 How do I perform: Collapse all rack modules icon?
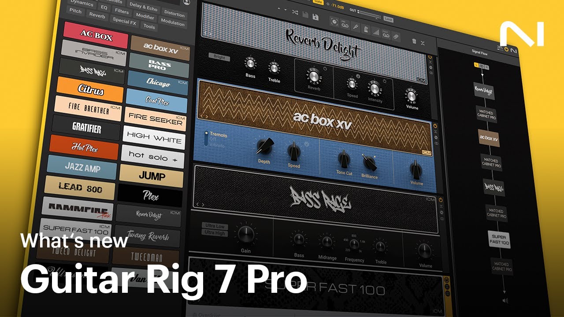coord(423,43)
